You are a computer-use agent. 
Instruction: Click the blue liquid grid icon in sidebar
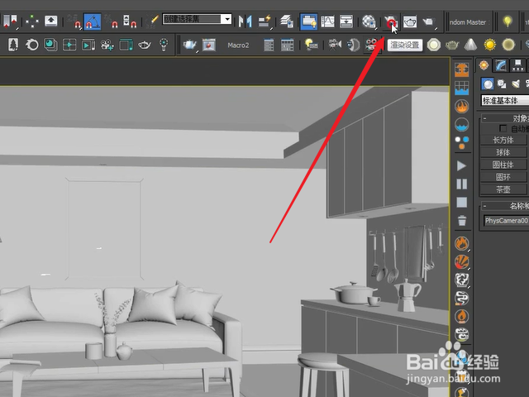tap(461, 88)
